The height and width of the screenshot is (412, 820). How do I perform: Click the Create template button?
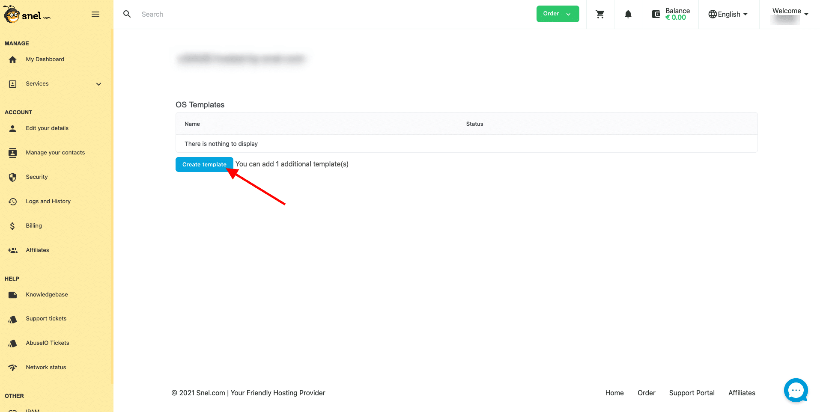(x=204, y=164)
